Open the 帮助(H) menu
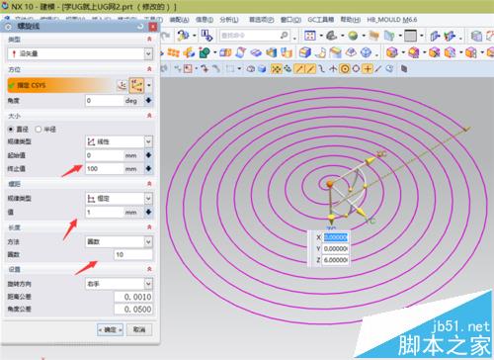The width and height of the screenshot is (494, 360). pos(350,20)
